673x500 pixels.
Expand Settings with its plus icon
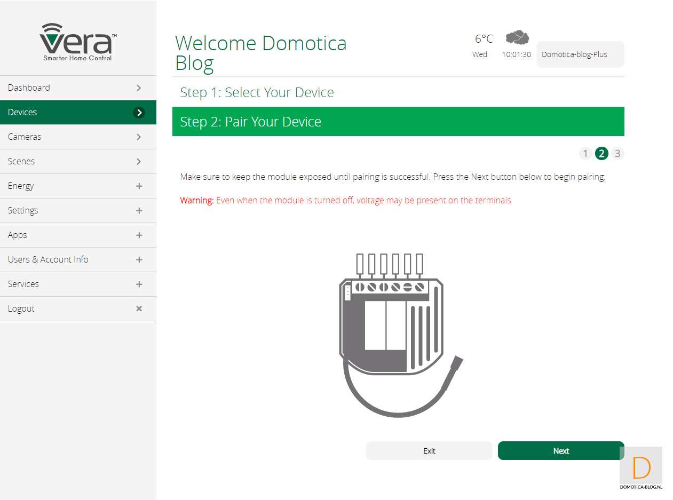pos(139,211)
